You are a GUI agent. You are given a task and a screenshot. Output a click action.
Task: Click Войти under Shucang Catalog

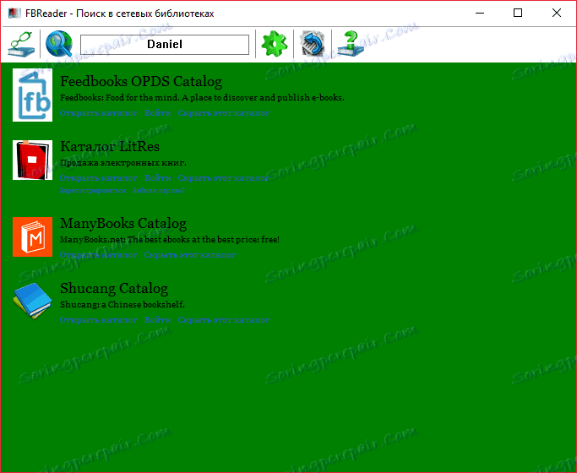coord(157,320)
